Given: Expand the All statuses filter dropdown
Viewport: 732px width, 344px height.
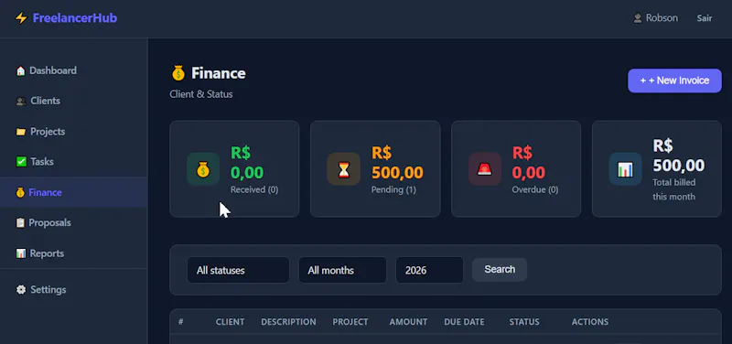Looking at the screenshot, I should (x=238, y=270).
